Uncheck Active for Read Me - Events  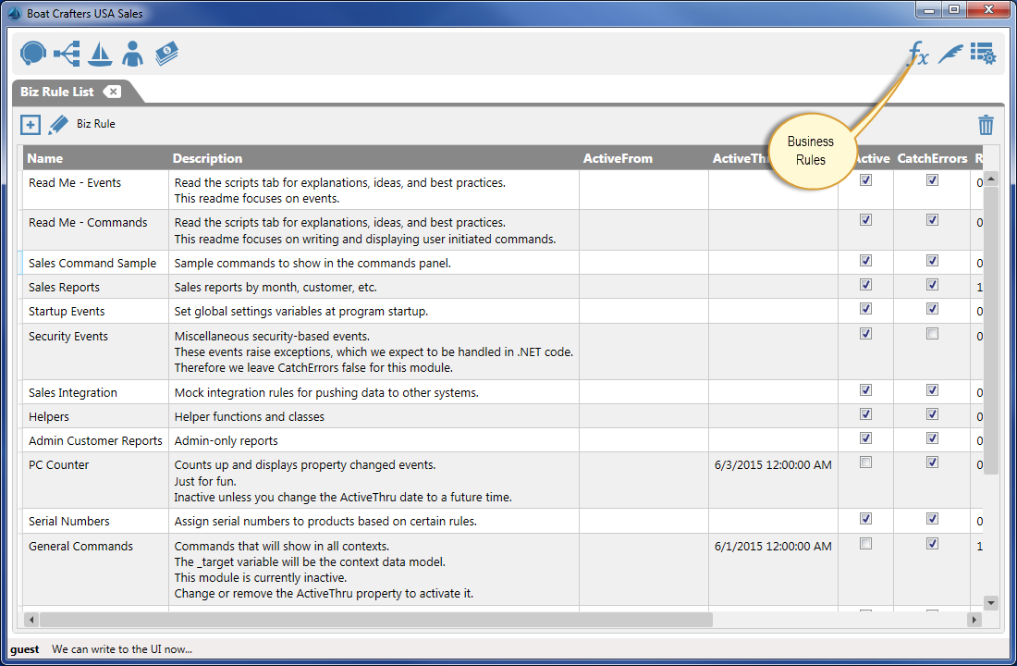(866, 179)
